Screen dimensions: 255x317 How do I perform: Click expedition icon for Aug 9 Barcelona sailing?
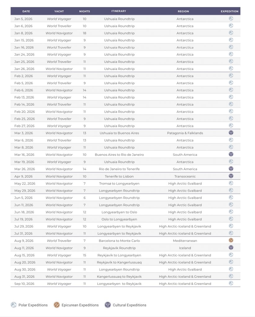231,241
